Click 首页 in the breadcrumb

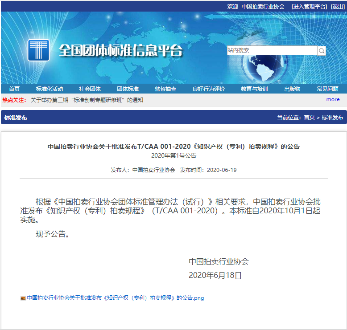[x=309, y=118]
